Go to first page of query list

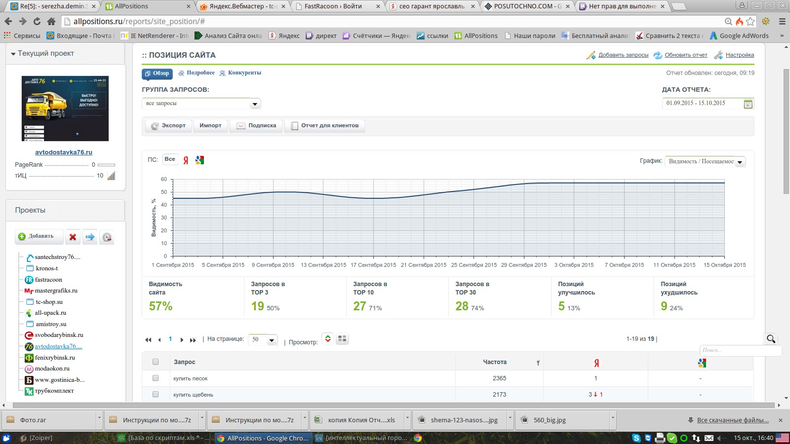(148, 339)
